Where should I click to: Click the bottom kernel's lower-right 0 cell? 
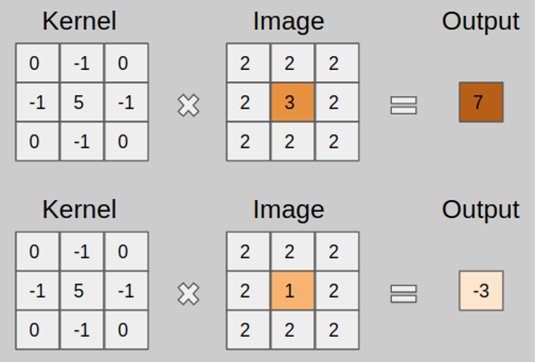coord(126,330)
